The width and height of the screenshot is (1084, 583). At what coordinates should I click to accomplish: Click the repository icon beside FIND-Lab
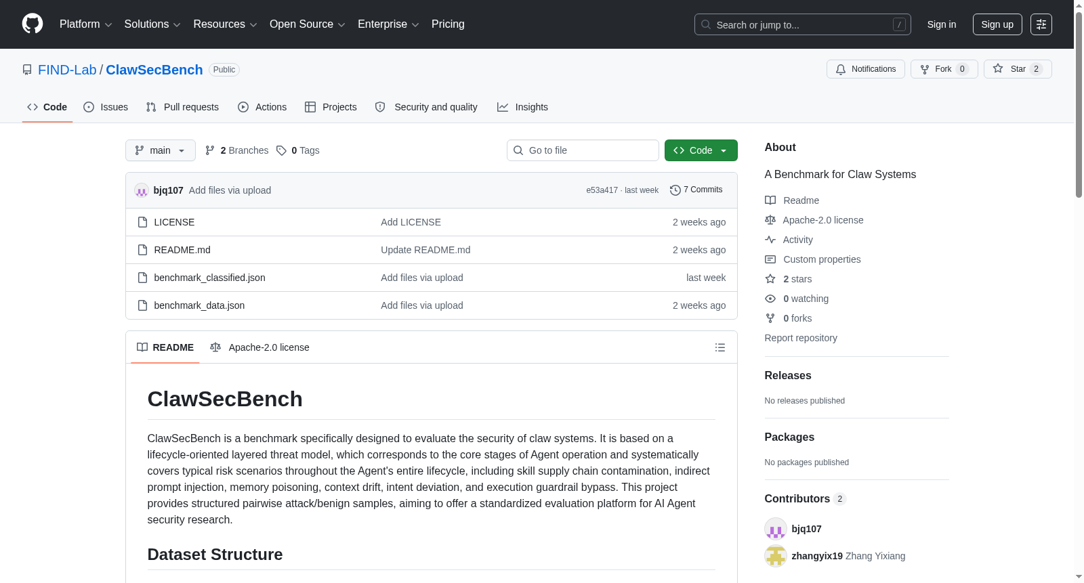(x=27, y=70)
